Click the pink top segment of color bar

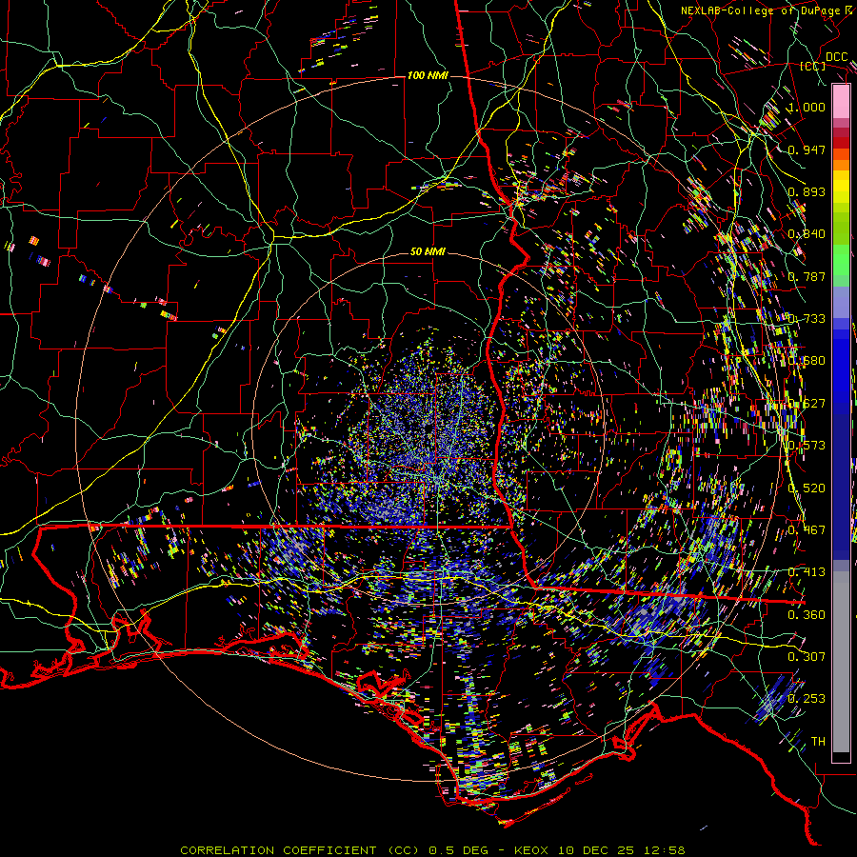841,101
